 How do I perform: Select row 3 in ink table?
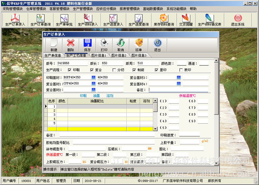click(99, 115)
